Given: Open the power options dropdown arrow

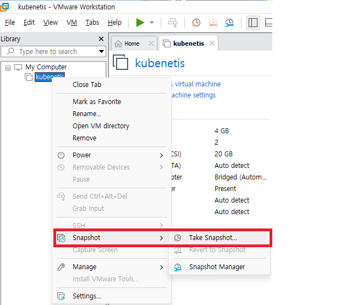Looking at the screenshot, I should pyautogui.click(x=152, y=23).
